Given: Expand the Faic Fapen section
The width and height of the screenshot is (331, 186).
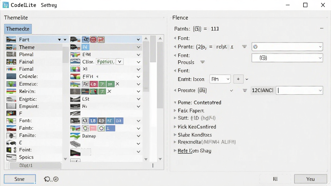Looking at the screenshot, I should pyautogui.click(x=175, y=110).
